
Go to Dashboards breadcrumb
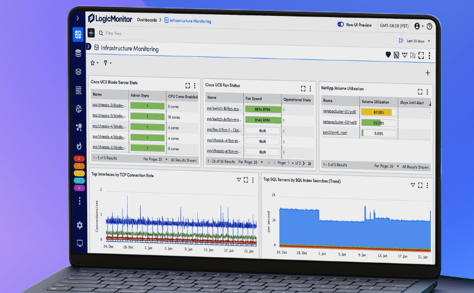[147, 20]
